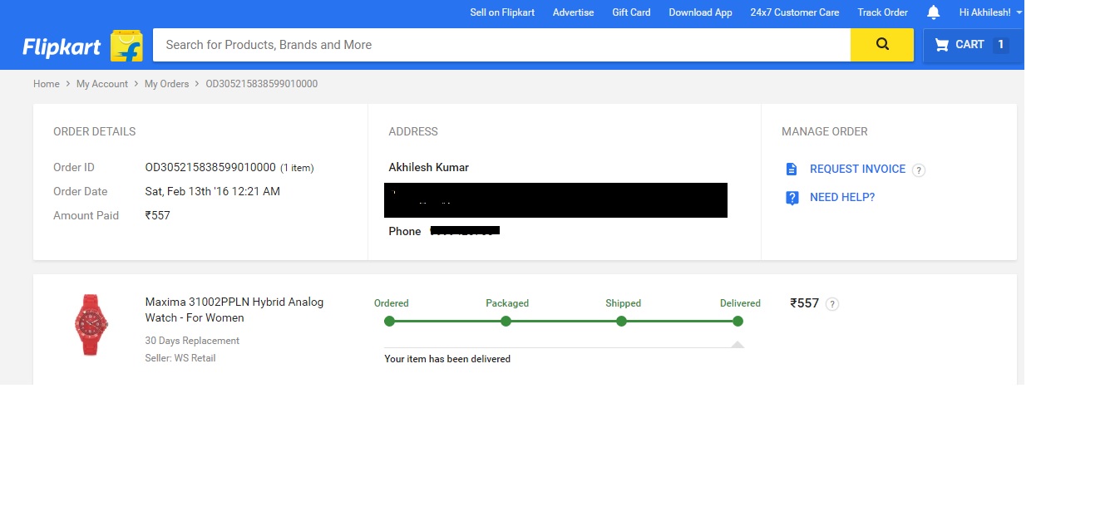
Task: Click the Delivered progress step dot
Action: [x=738, y=322]
